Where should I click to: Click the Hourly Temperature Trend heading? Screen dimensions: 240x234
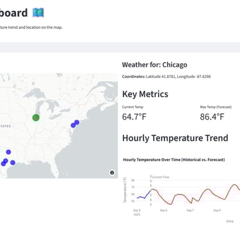[175, 138]
